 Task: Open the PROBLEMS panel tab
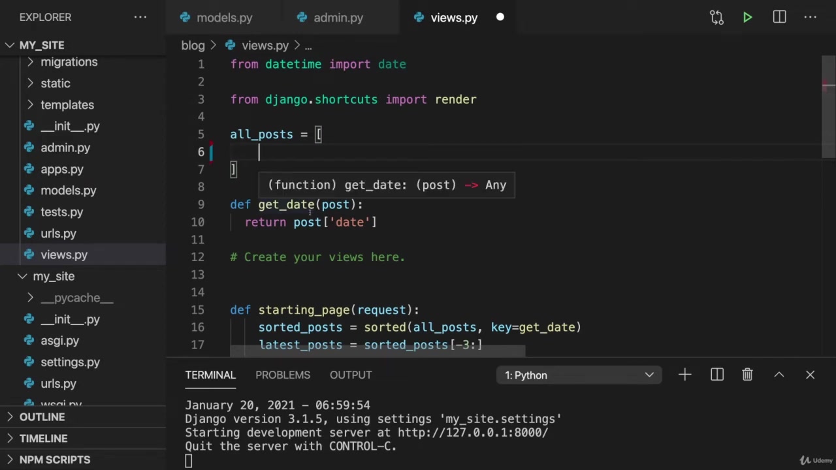[282, 375]
